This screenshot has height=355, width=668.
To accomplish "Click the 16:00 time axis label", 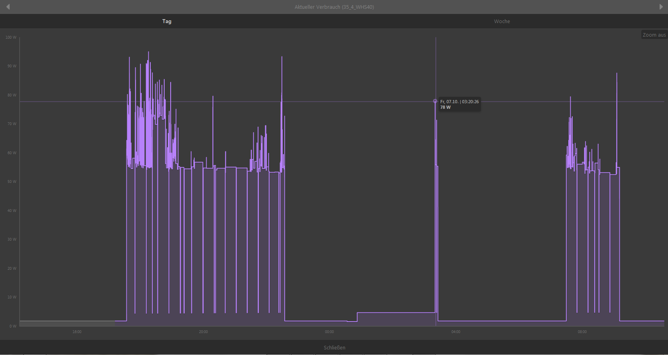I will pos(77,331).
